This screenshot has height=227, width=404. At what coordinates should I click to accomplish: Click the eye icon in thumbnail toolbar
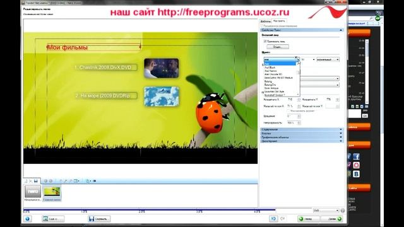coord(95,181)
